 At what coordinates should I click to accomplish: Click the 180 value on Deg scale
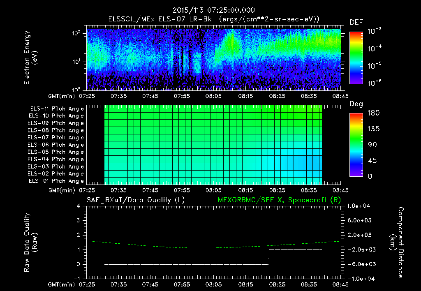(x=373, y=113)
